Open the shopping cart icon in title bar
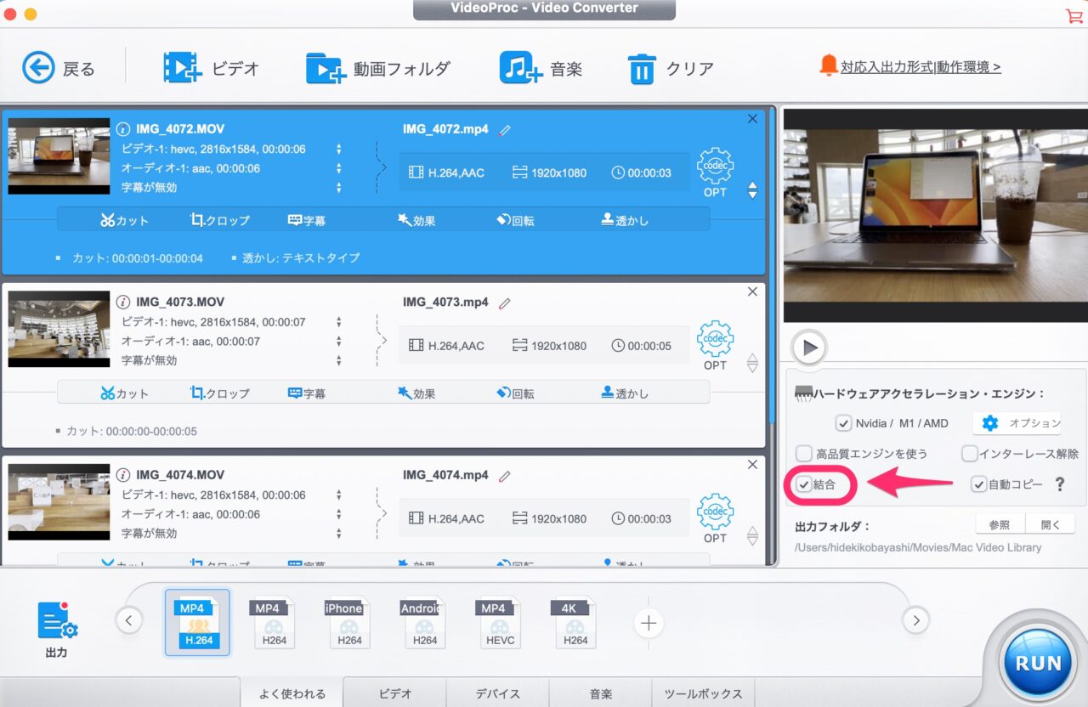 pos(1074,16)
